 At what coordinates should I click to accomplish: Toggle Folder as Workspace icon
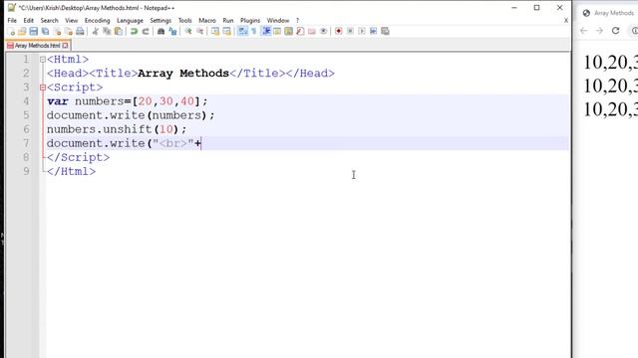(x=312, y=31)
